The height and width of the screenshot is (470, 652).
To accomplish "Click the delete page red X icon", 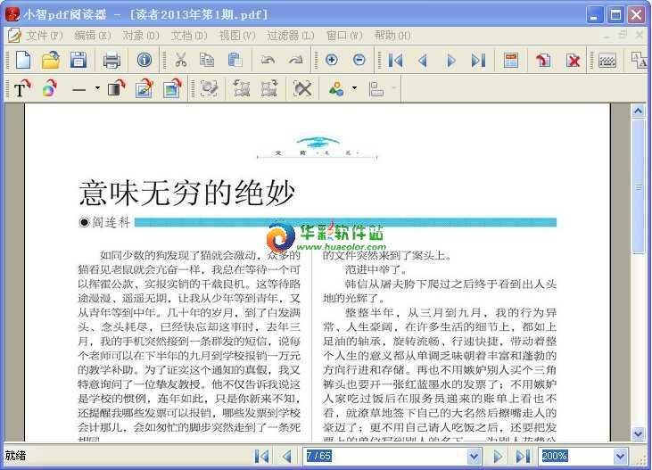I will [x=573, y=61].
